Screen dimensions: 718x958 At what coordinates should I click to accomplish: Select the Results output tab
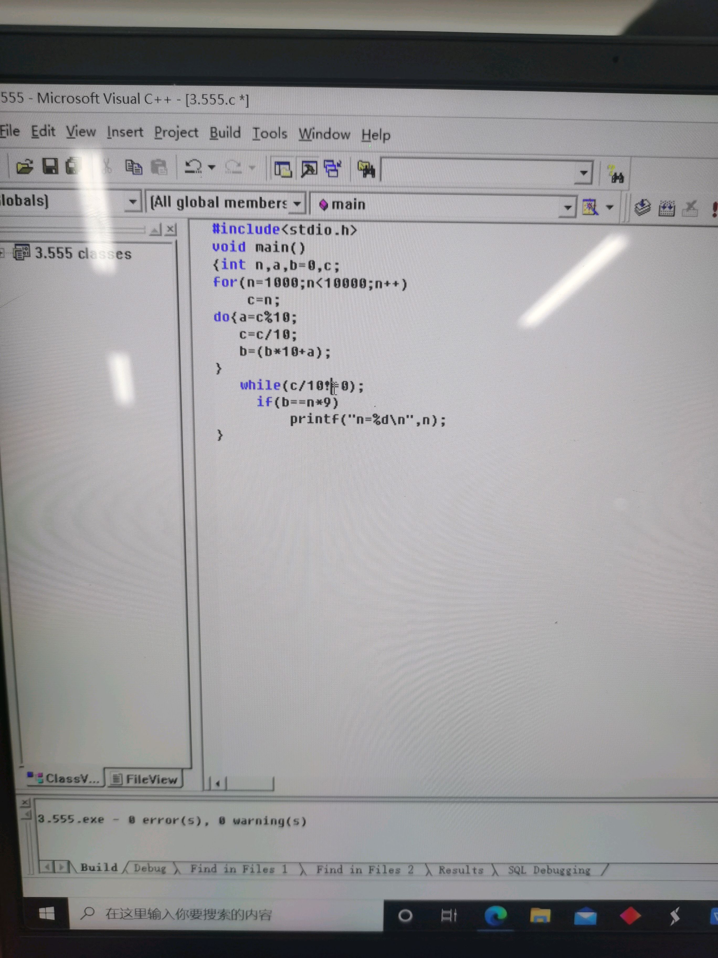(461, 870)
